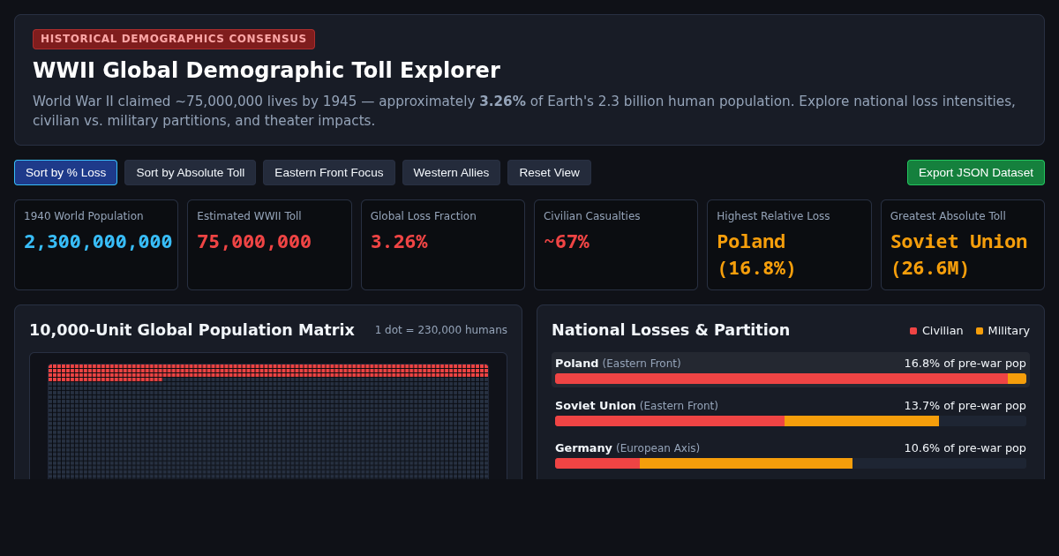The image size is (1059, 556).
Task: Select the Germany (European Axis) row
Action: point(791,455)
